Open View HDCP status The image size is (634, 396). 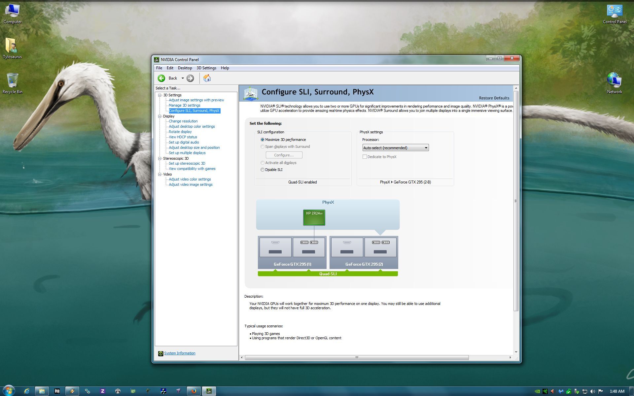tap(183, 137)
